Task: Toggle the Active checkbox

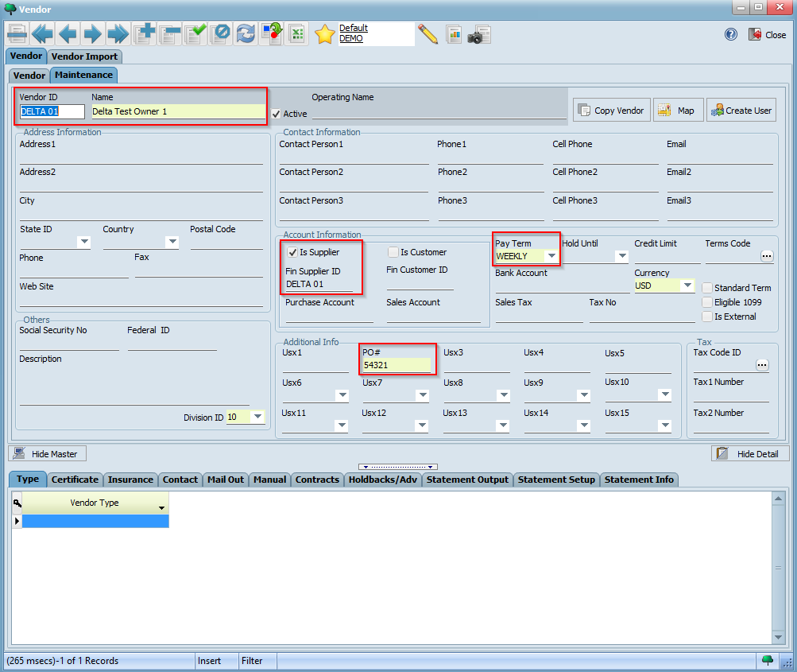Action: [276, 114]
